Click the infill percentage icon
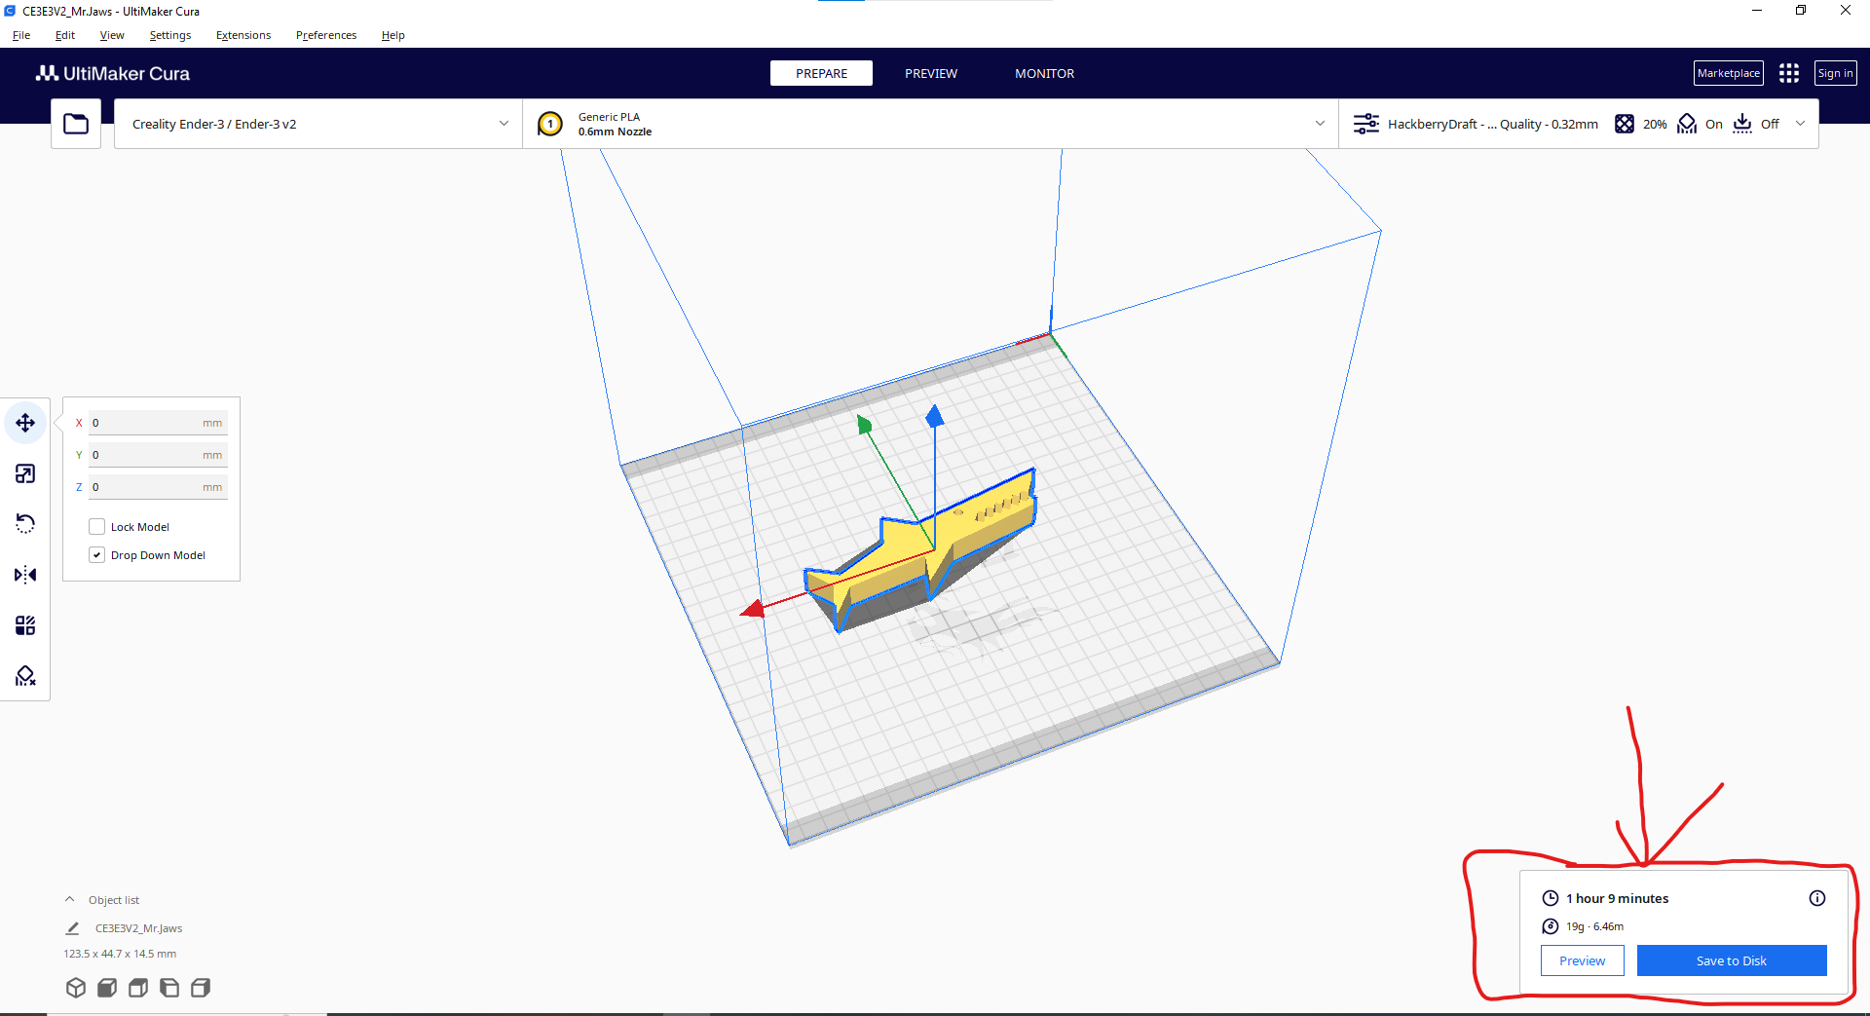Image resolution: width=1870 pixels, height=1016 pixels. click(x=1625, y=124)
